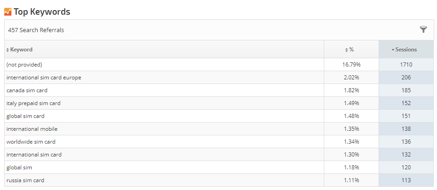
Task: Click the sort arrows beside % header
Action: (346, 50)
